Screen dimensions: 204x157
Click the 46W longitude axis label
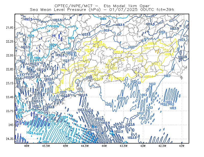point(27,146)
